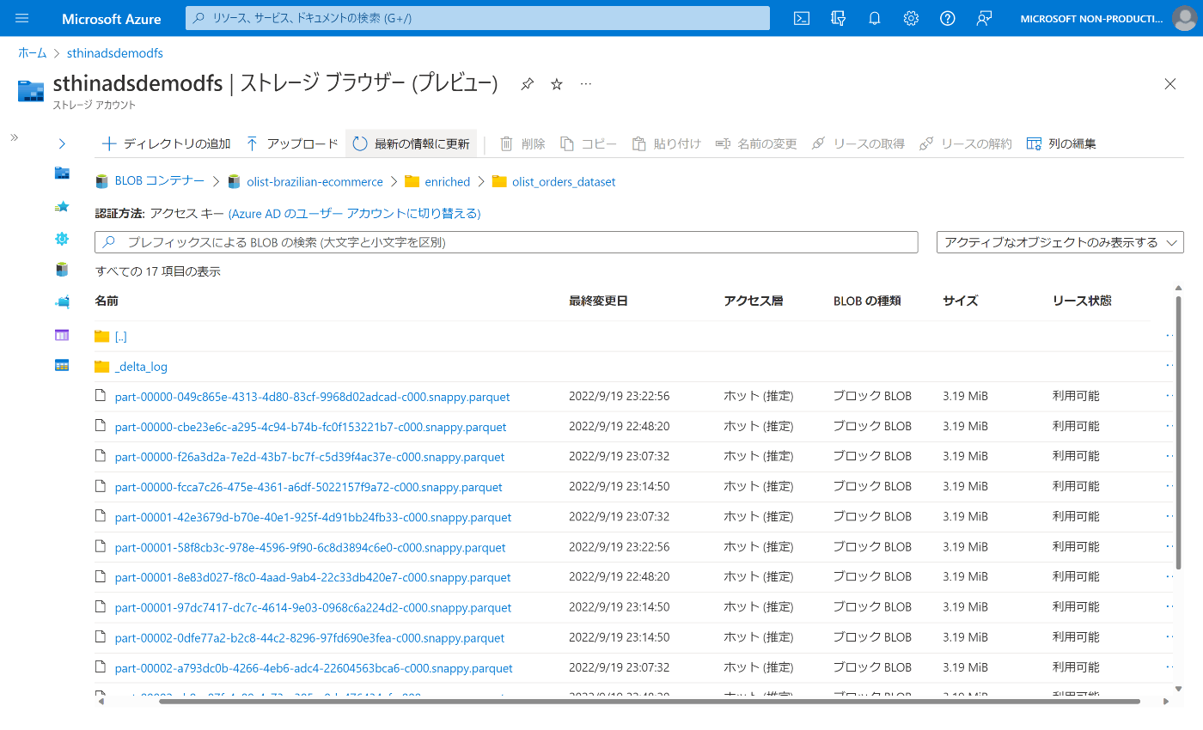Open Cloud Shell from the top bar
Viewport: 1203px width, 730px height.
point(802,18)
